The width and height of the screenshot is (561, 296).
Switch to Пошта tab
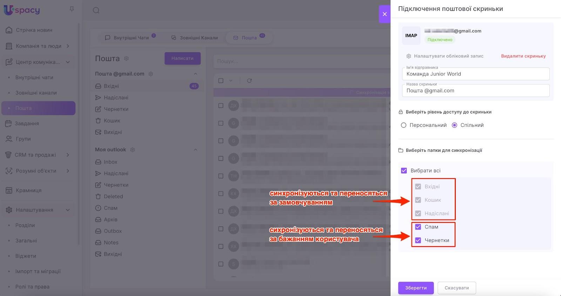click(x=249, y=38)
